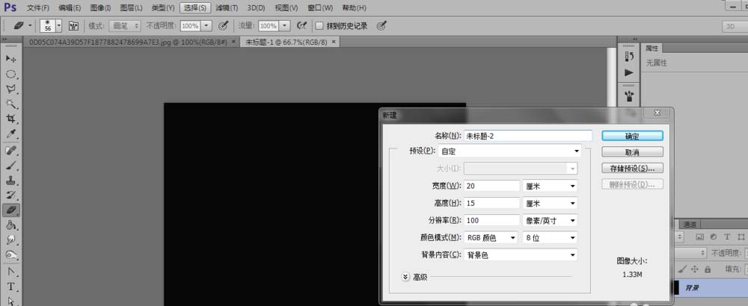Expand the 高级 advanced options section
748x306 pixels.
point(406,276)
